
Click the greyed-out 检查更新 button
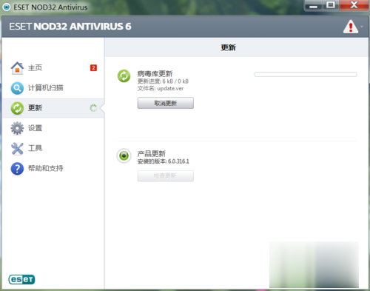(166, 175)
